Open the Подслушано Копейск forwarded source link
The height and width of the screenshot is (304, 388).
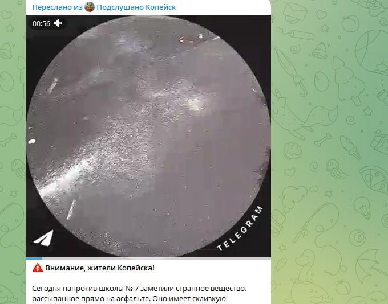point(136,7)
